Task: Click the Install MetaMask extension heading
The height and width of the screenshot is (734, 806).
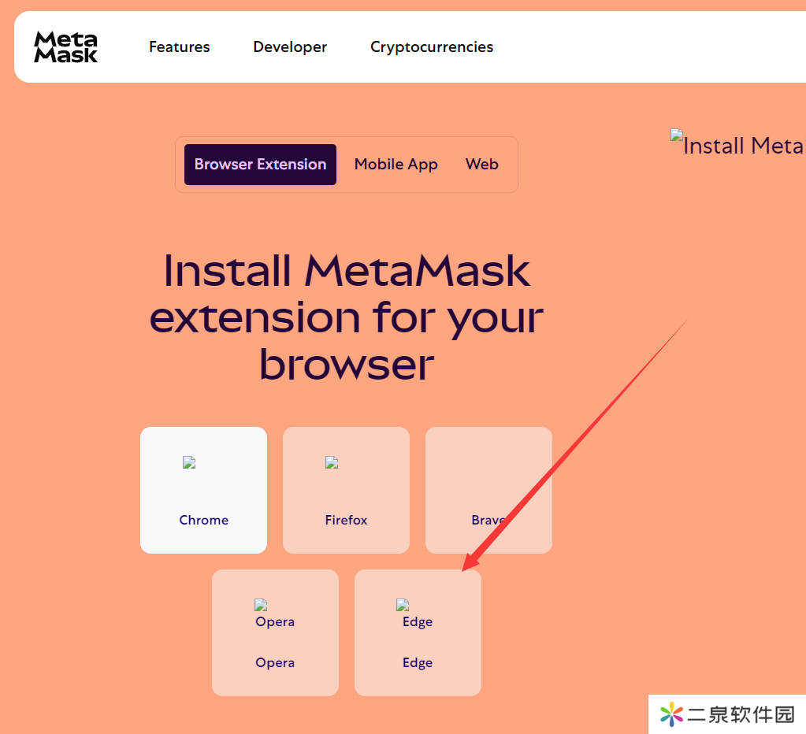Action: pyautogui.click(x=346, y=317)
